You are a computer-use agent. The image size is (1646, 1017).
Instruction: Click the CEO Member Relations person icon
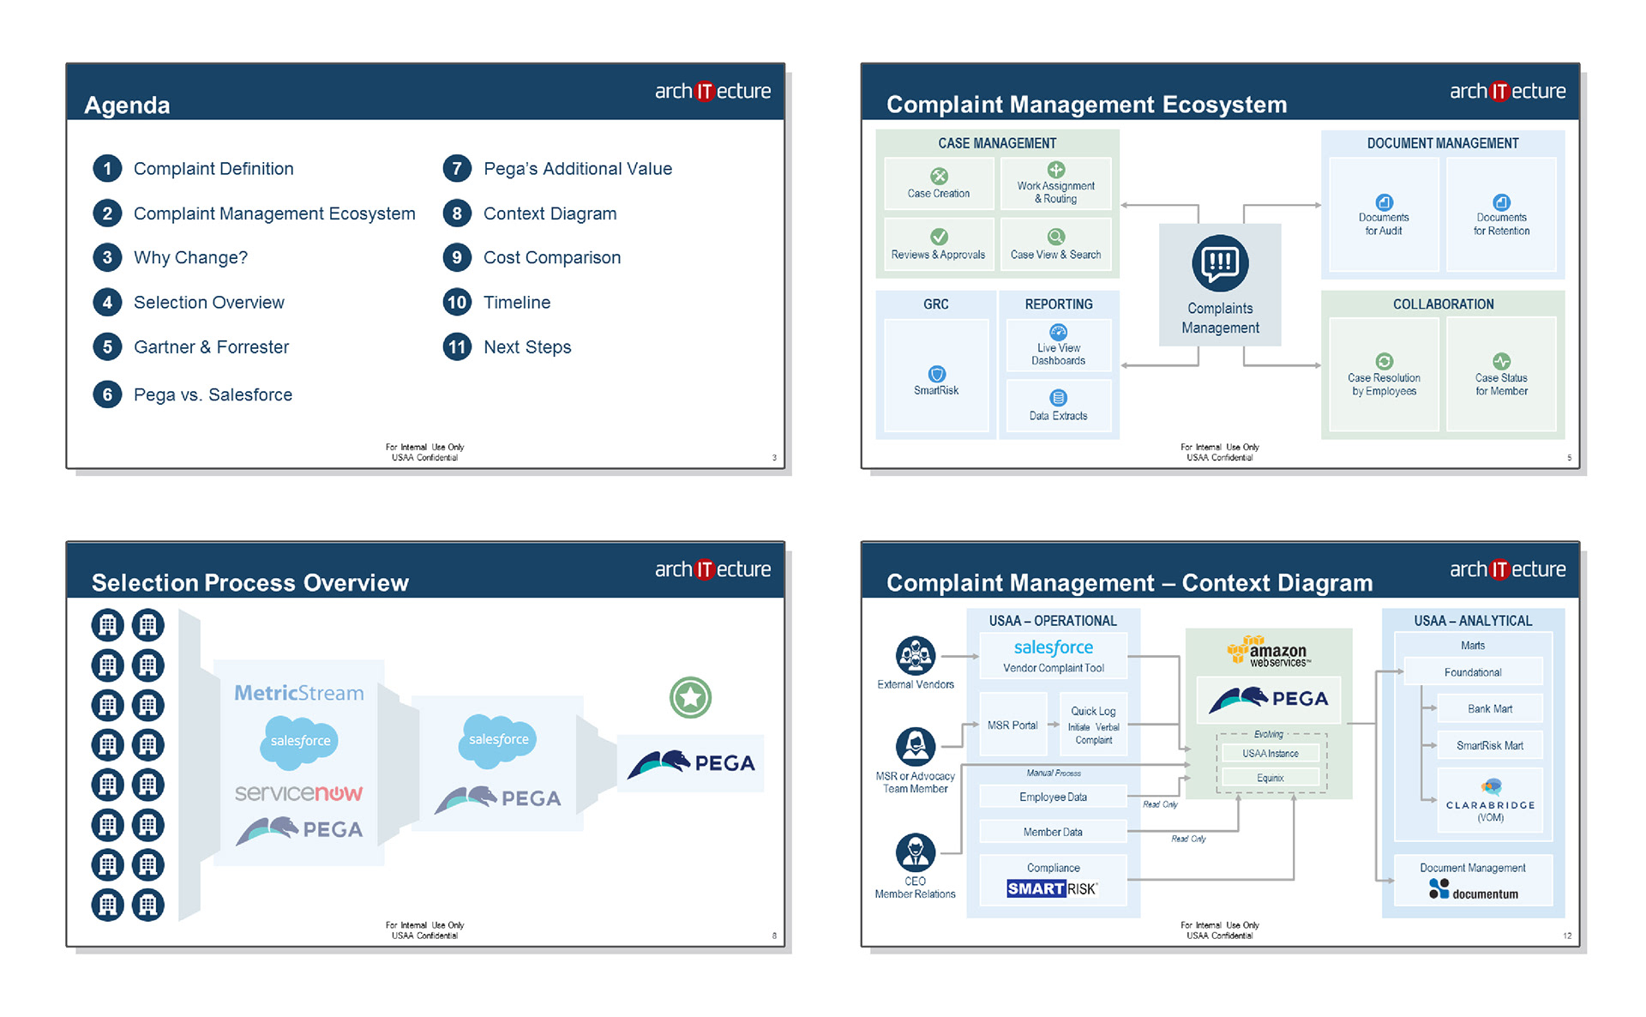[x=915, y=852]
